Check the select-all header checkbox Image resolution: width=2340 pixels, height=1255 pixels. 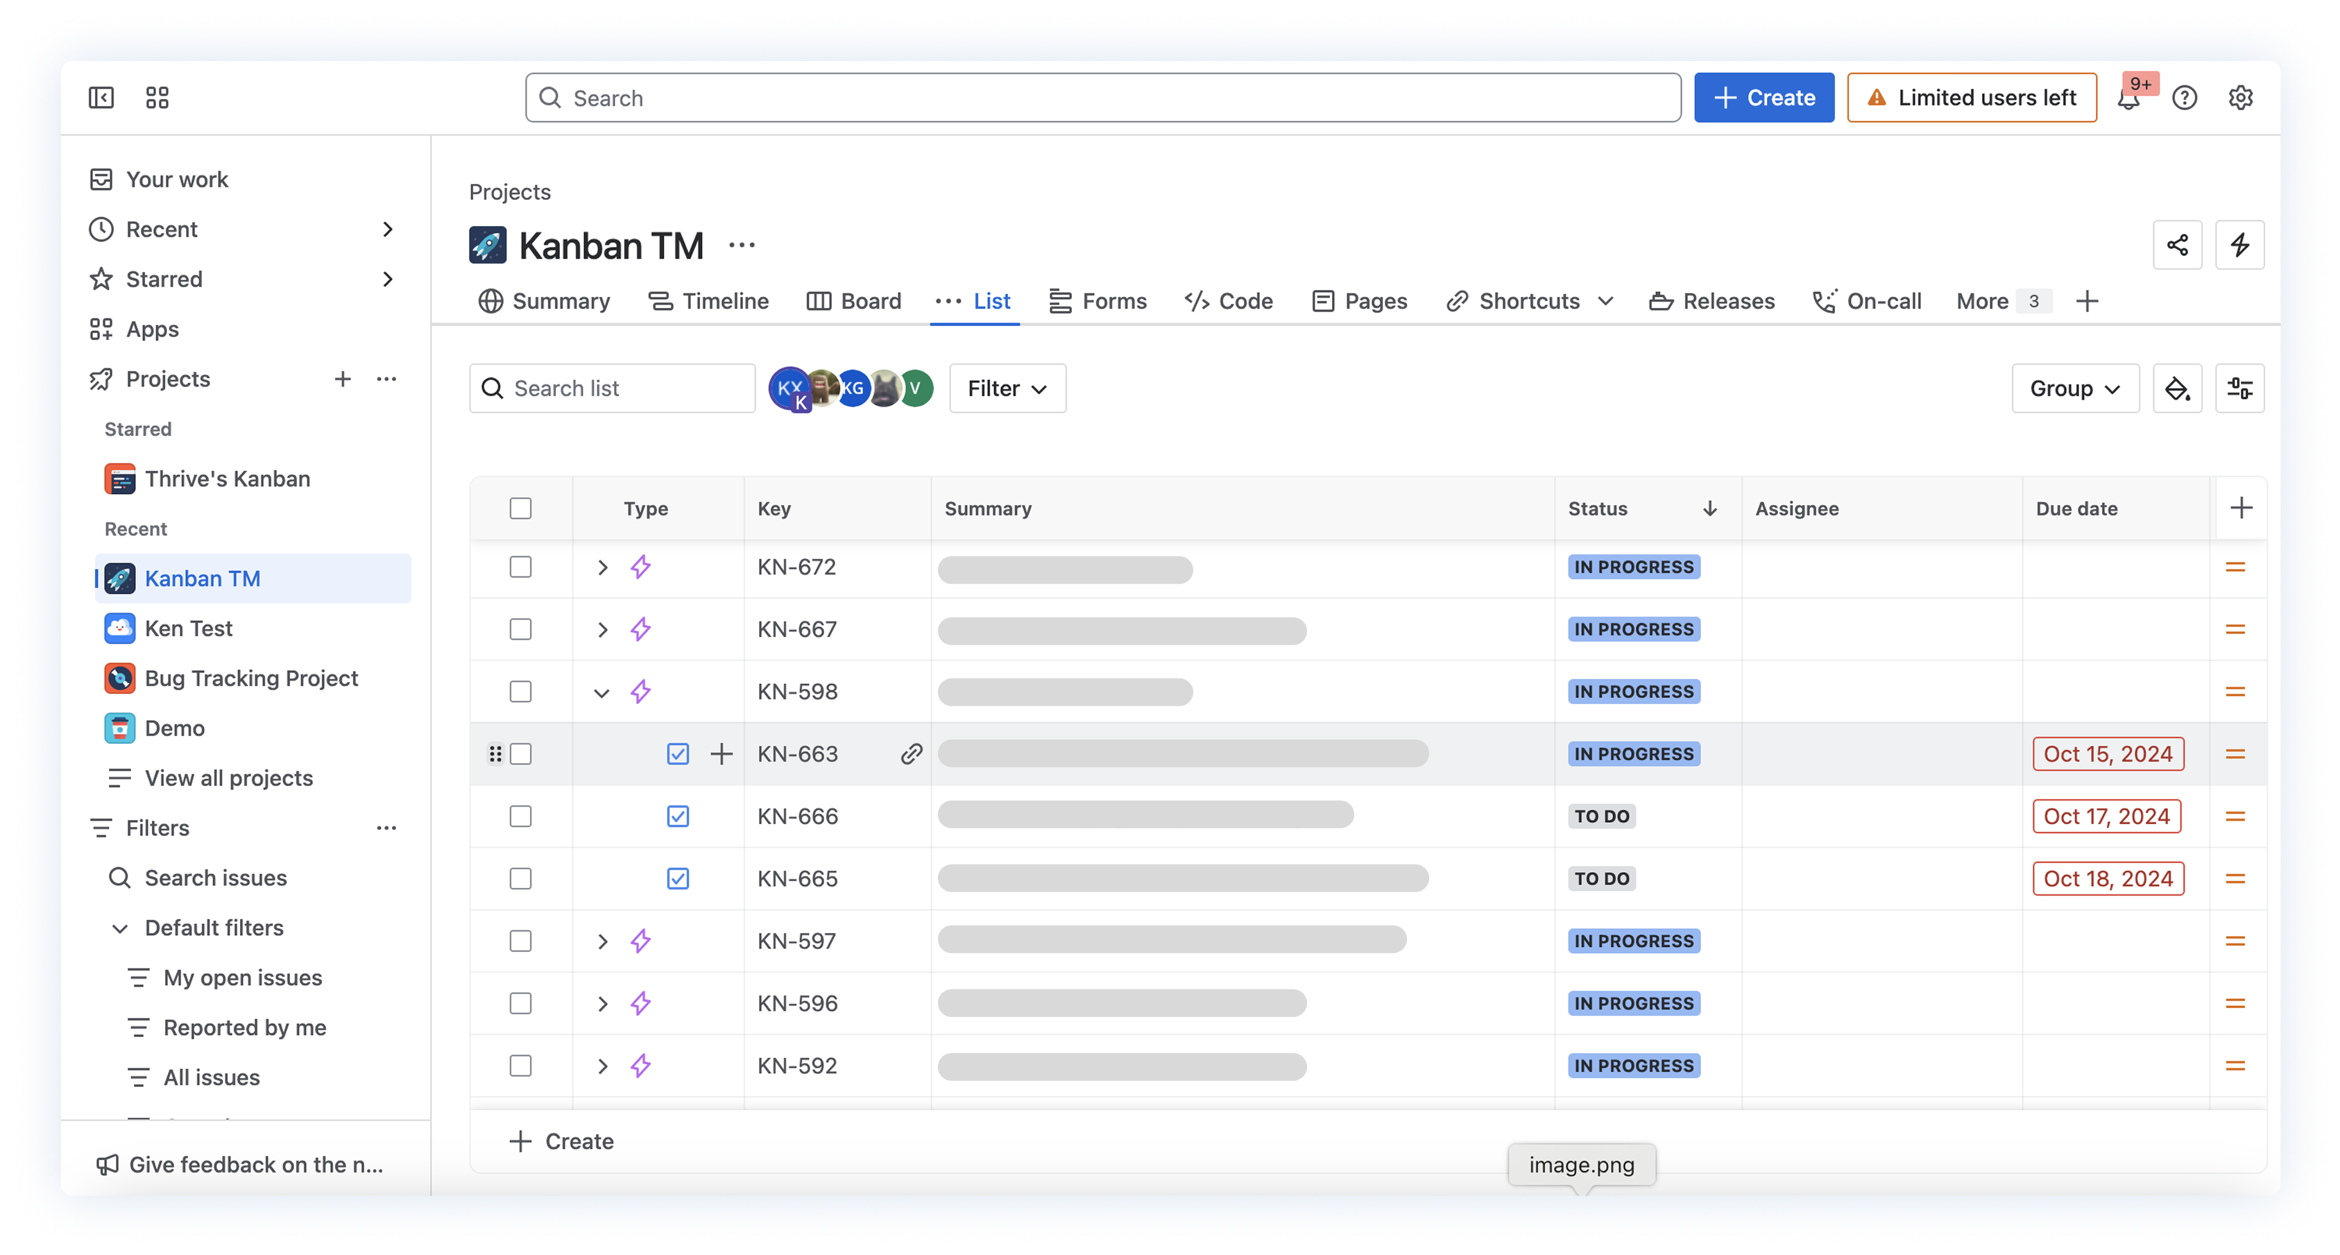520,509
